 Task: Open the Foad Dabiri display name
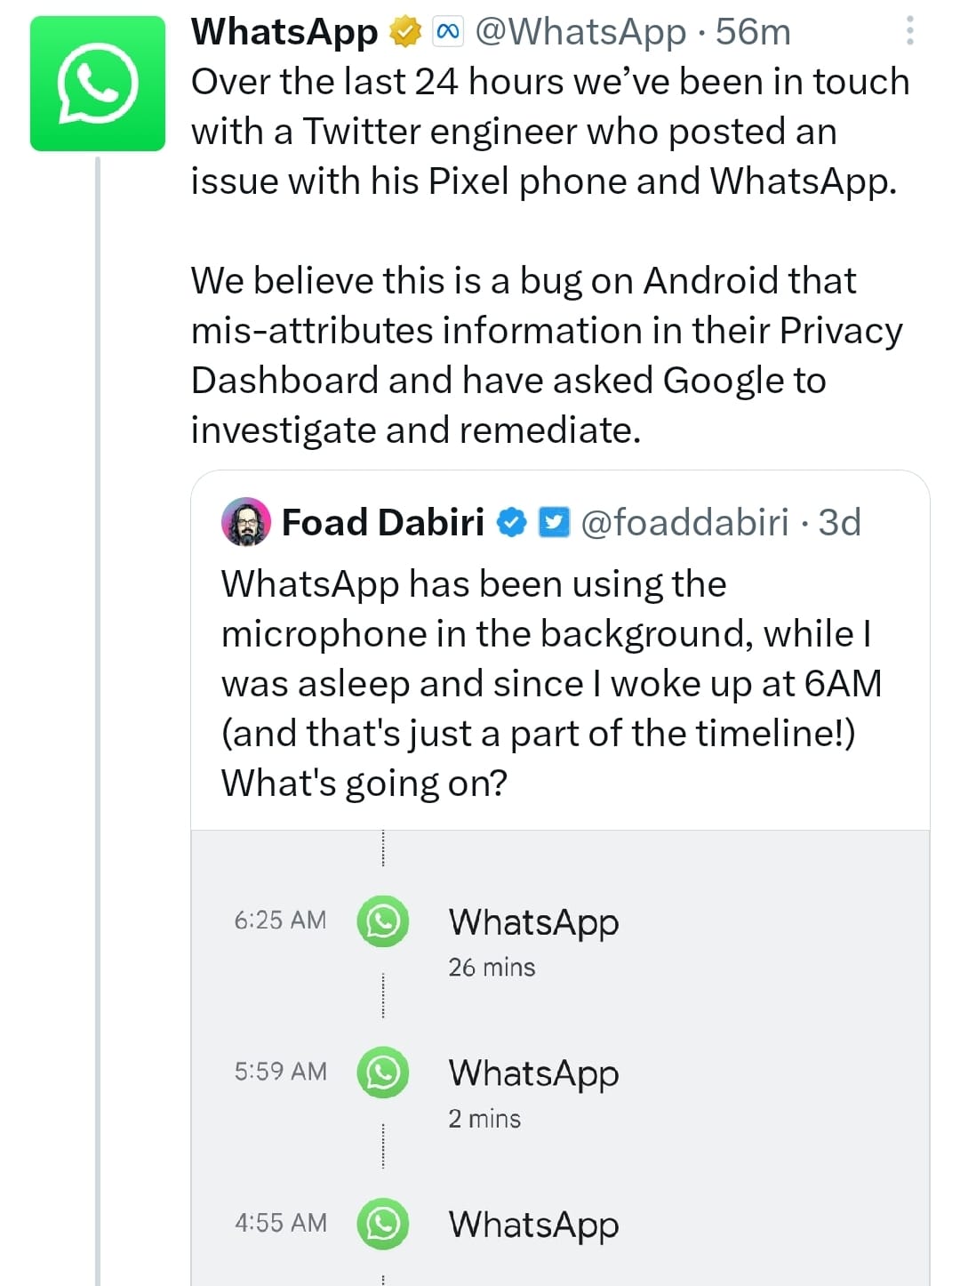[383, 522]
